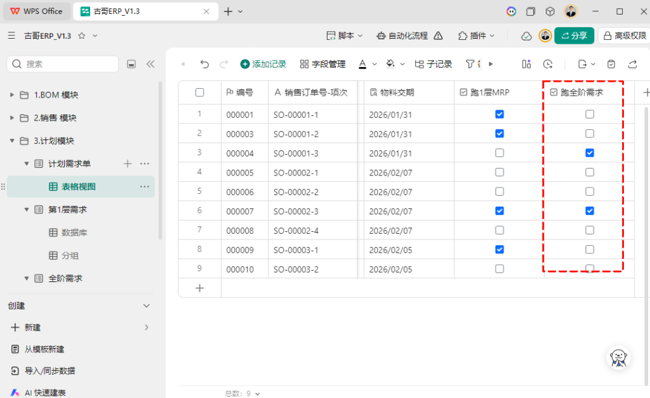Check 跑1层MRP for row 000005
650x398 pixels.
(500, 172)
